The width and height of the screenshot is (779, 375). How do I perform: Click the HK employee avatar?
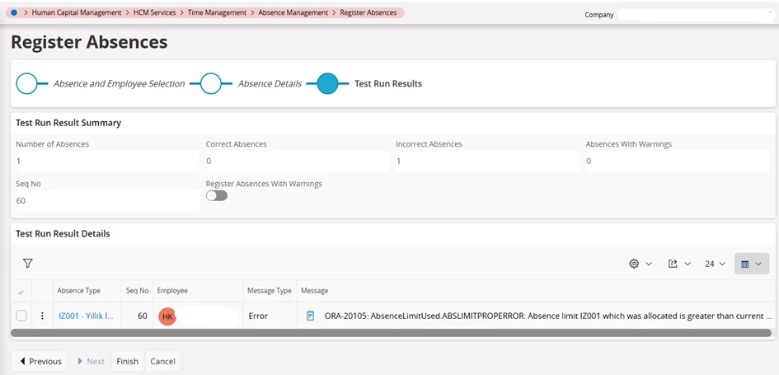[x=167, y=316]
